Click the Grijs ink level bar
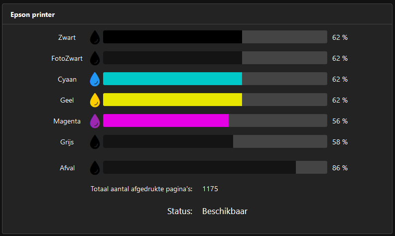The image size is (395, 236). 215,142
